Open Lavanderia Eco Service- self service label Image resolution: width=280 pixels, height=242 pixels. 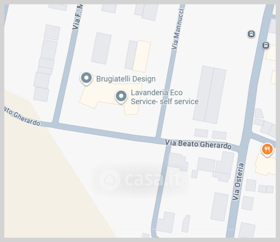tap(165, 97)
